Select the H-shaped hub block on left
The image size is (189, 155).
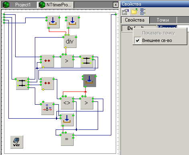(22, 83)
